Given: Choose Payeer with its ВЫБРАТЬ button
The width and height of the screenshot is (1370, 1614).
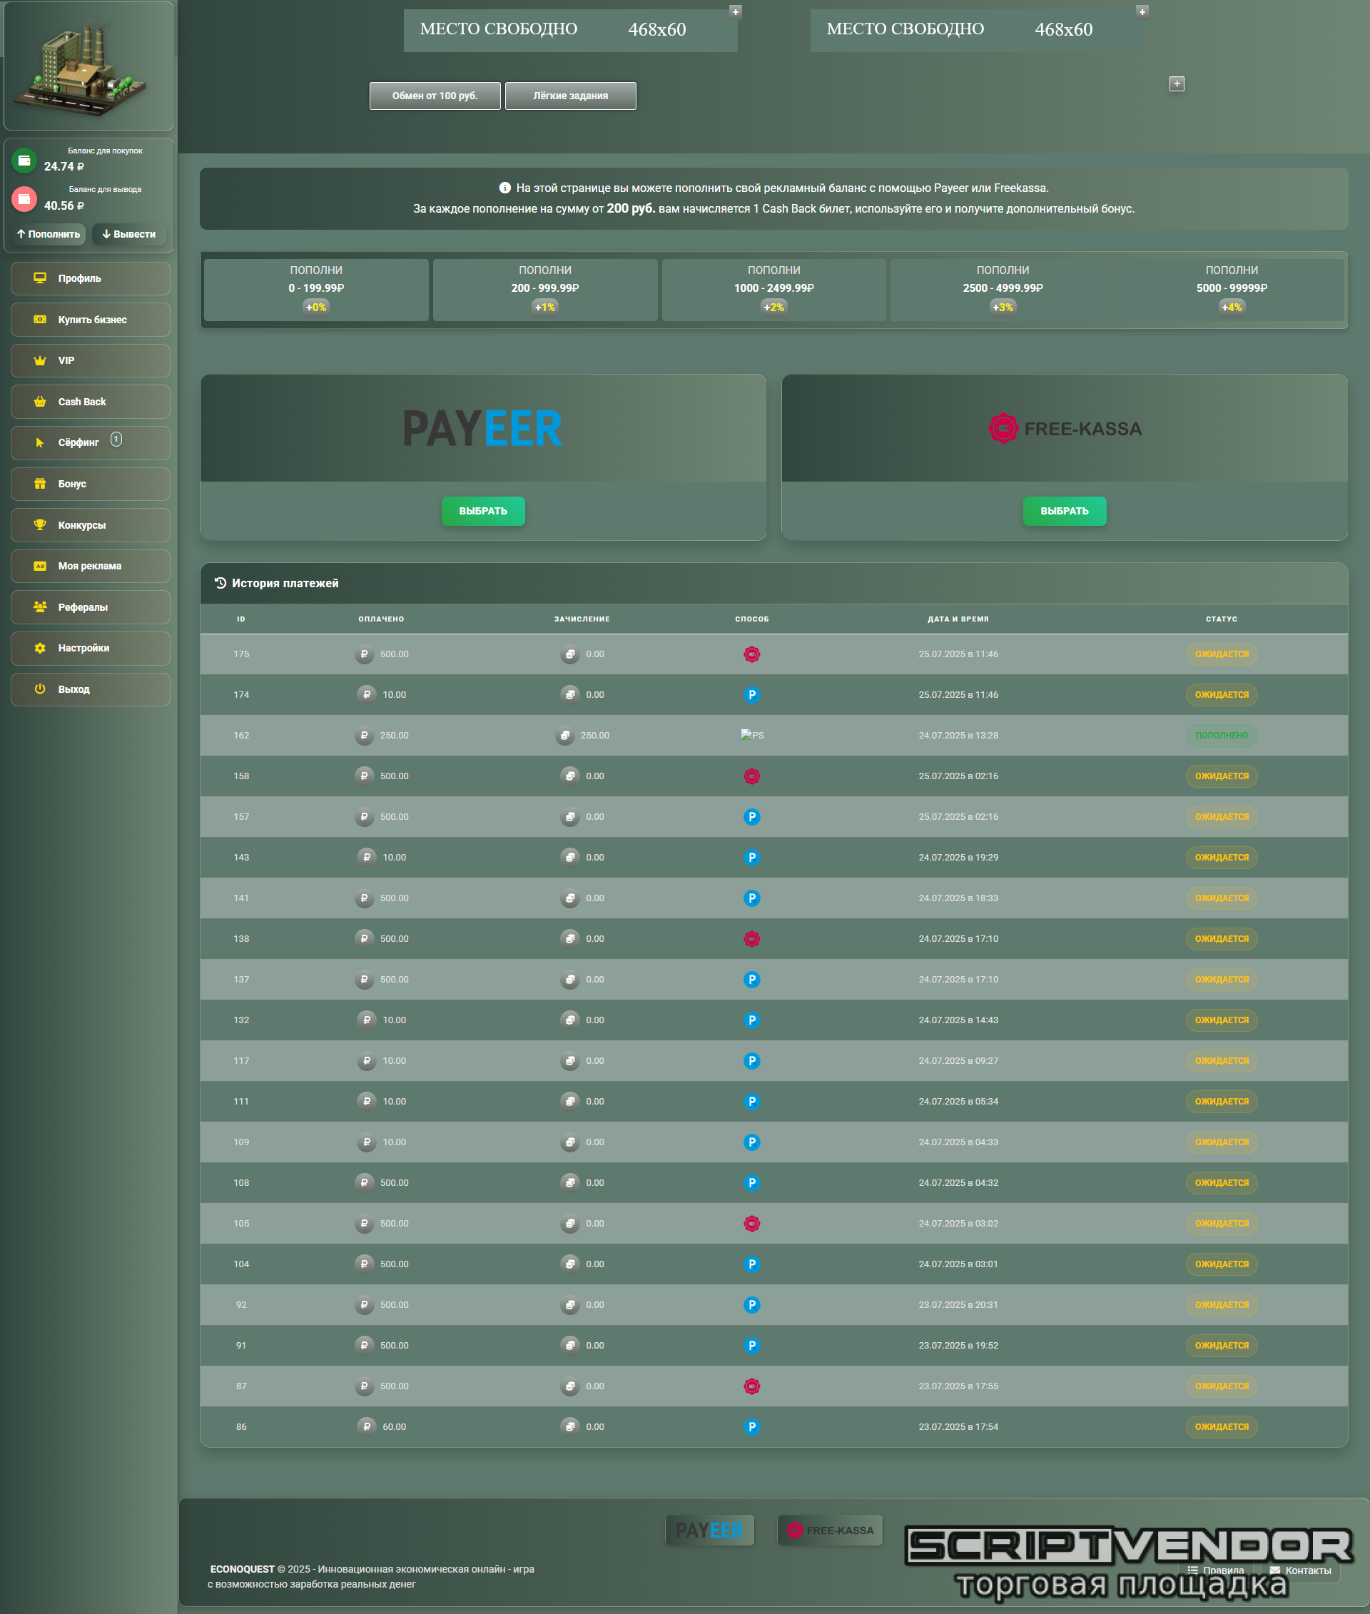Looking at the screenshot, I should pyautogui.click(x=482, y=511).
